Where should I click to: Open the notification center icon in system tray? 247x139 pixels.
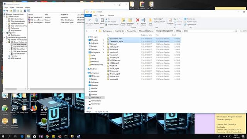[243, 136]
